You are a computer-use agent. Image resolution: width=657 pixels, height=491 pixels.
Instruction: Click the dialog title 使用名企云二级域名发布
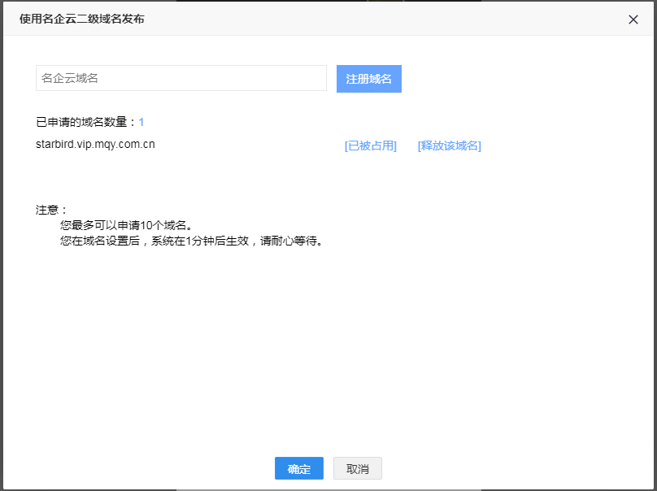[81, 20]
